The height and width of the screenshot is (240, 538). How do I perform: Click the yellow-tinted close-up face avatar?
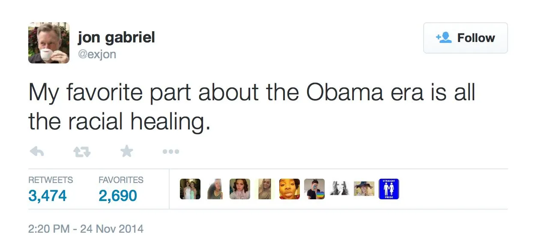290,189
